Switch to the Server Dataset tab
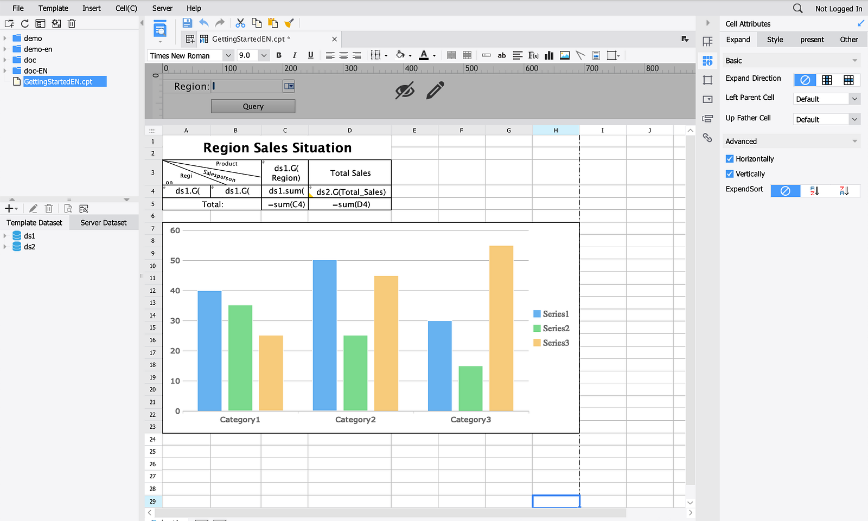868x521 pixels. [104, 223]
